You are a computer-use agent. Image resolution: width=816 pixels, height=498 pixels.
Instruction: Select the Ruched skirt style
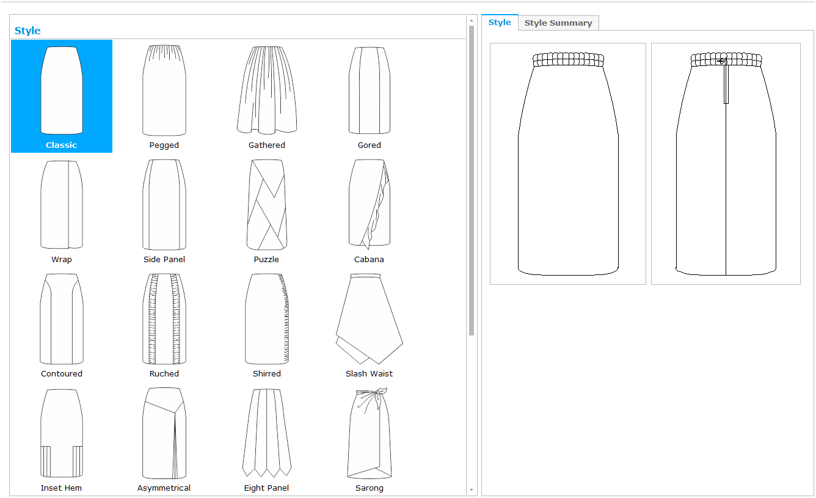[x=164, y=324]
